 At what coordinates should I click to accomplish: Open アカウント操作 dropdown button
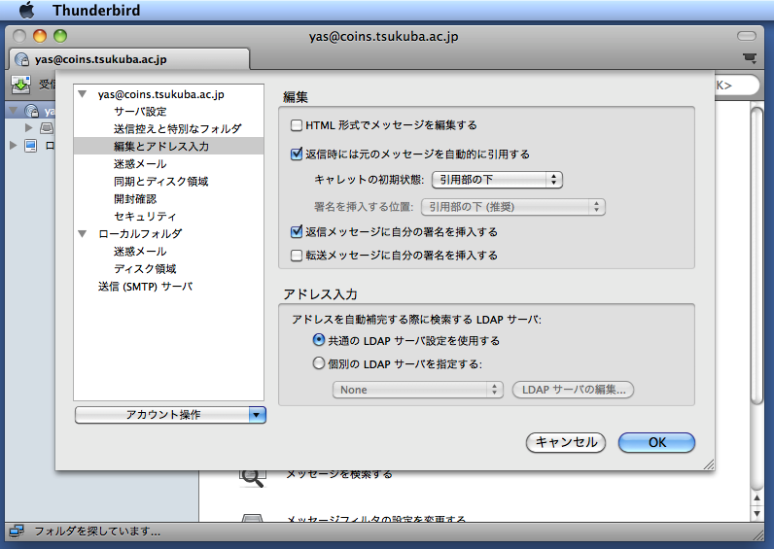pyautogui.click(x=170, y=415)
